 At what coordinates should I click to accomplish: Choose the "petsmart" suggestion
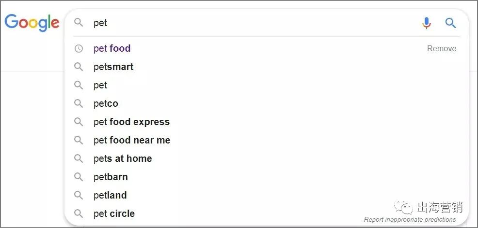113,67
